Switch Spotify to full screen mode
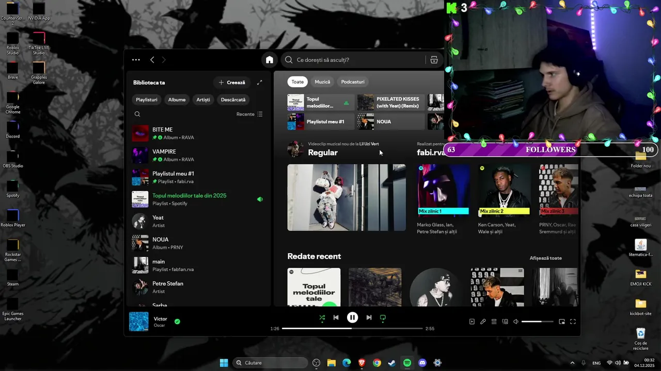Image resolution: width=661 pixels, height=371 pixels. pyautogui.click(x=573, y=322)
